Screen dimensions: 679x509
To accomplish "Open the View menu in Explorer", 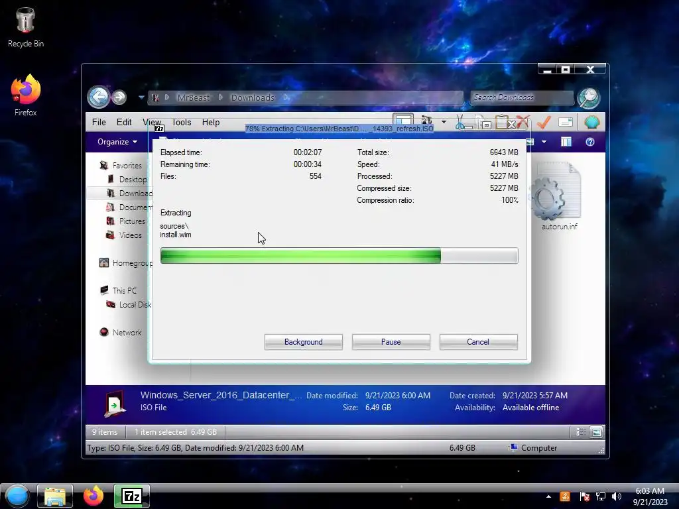I will 152,123.
